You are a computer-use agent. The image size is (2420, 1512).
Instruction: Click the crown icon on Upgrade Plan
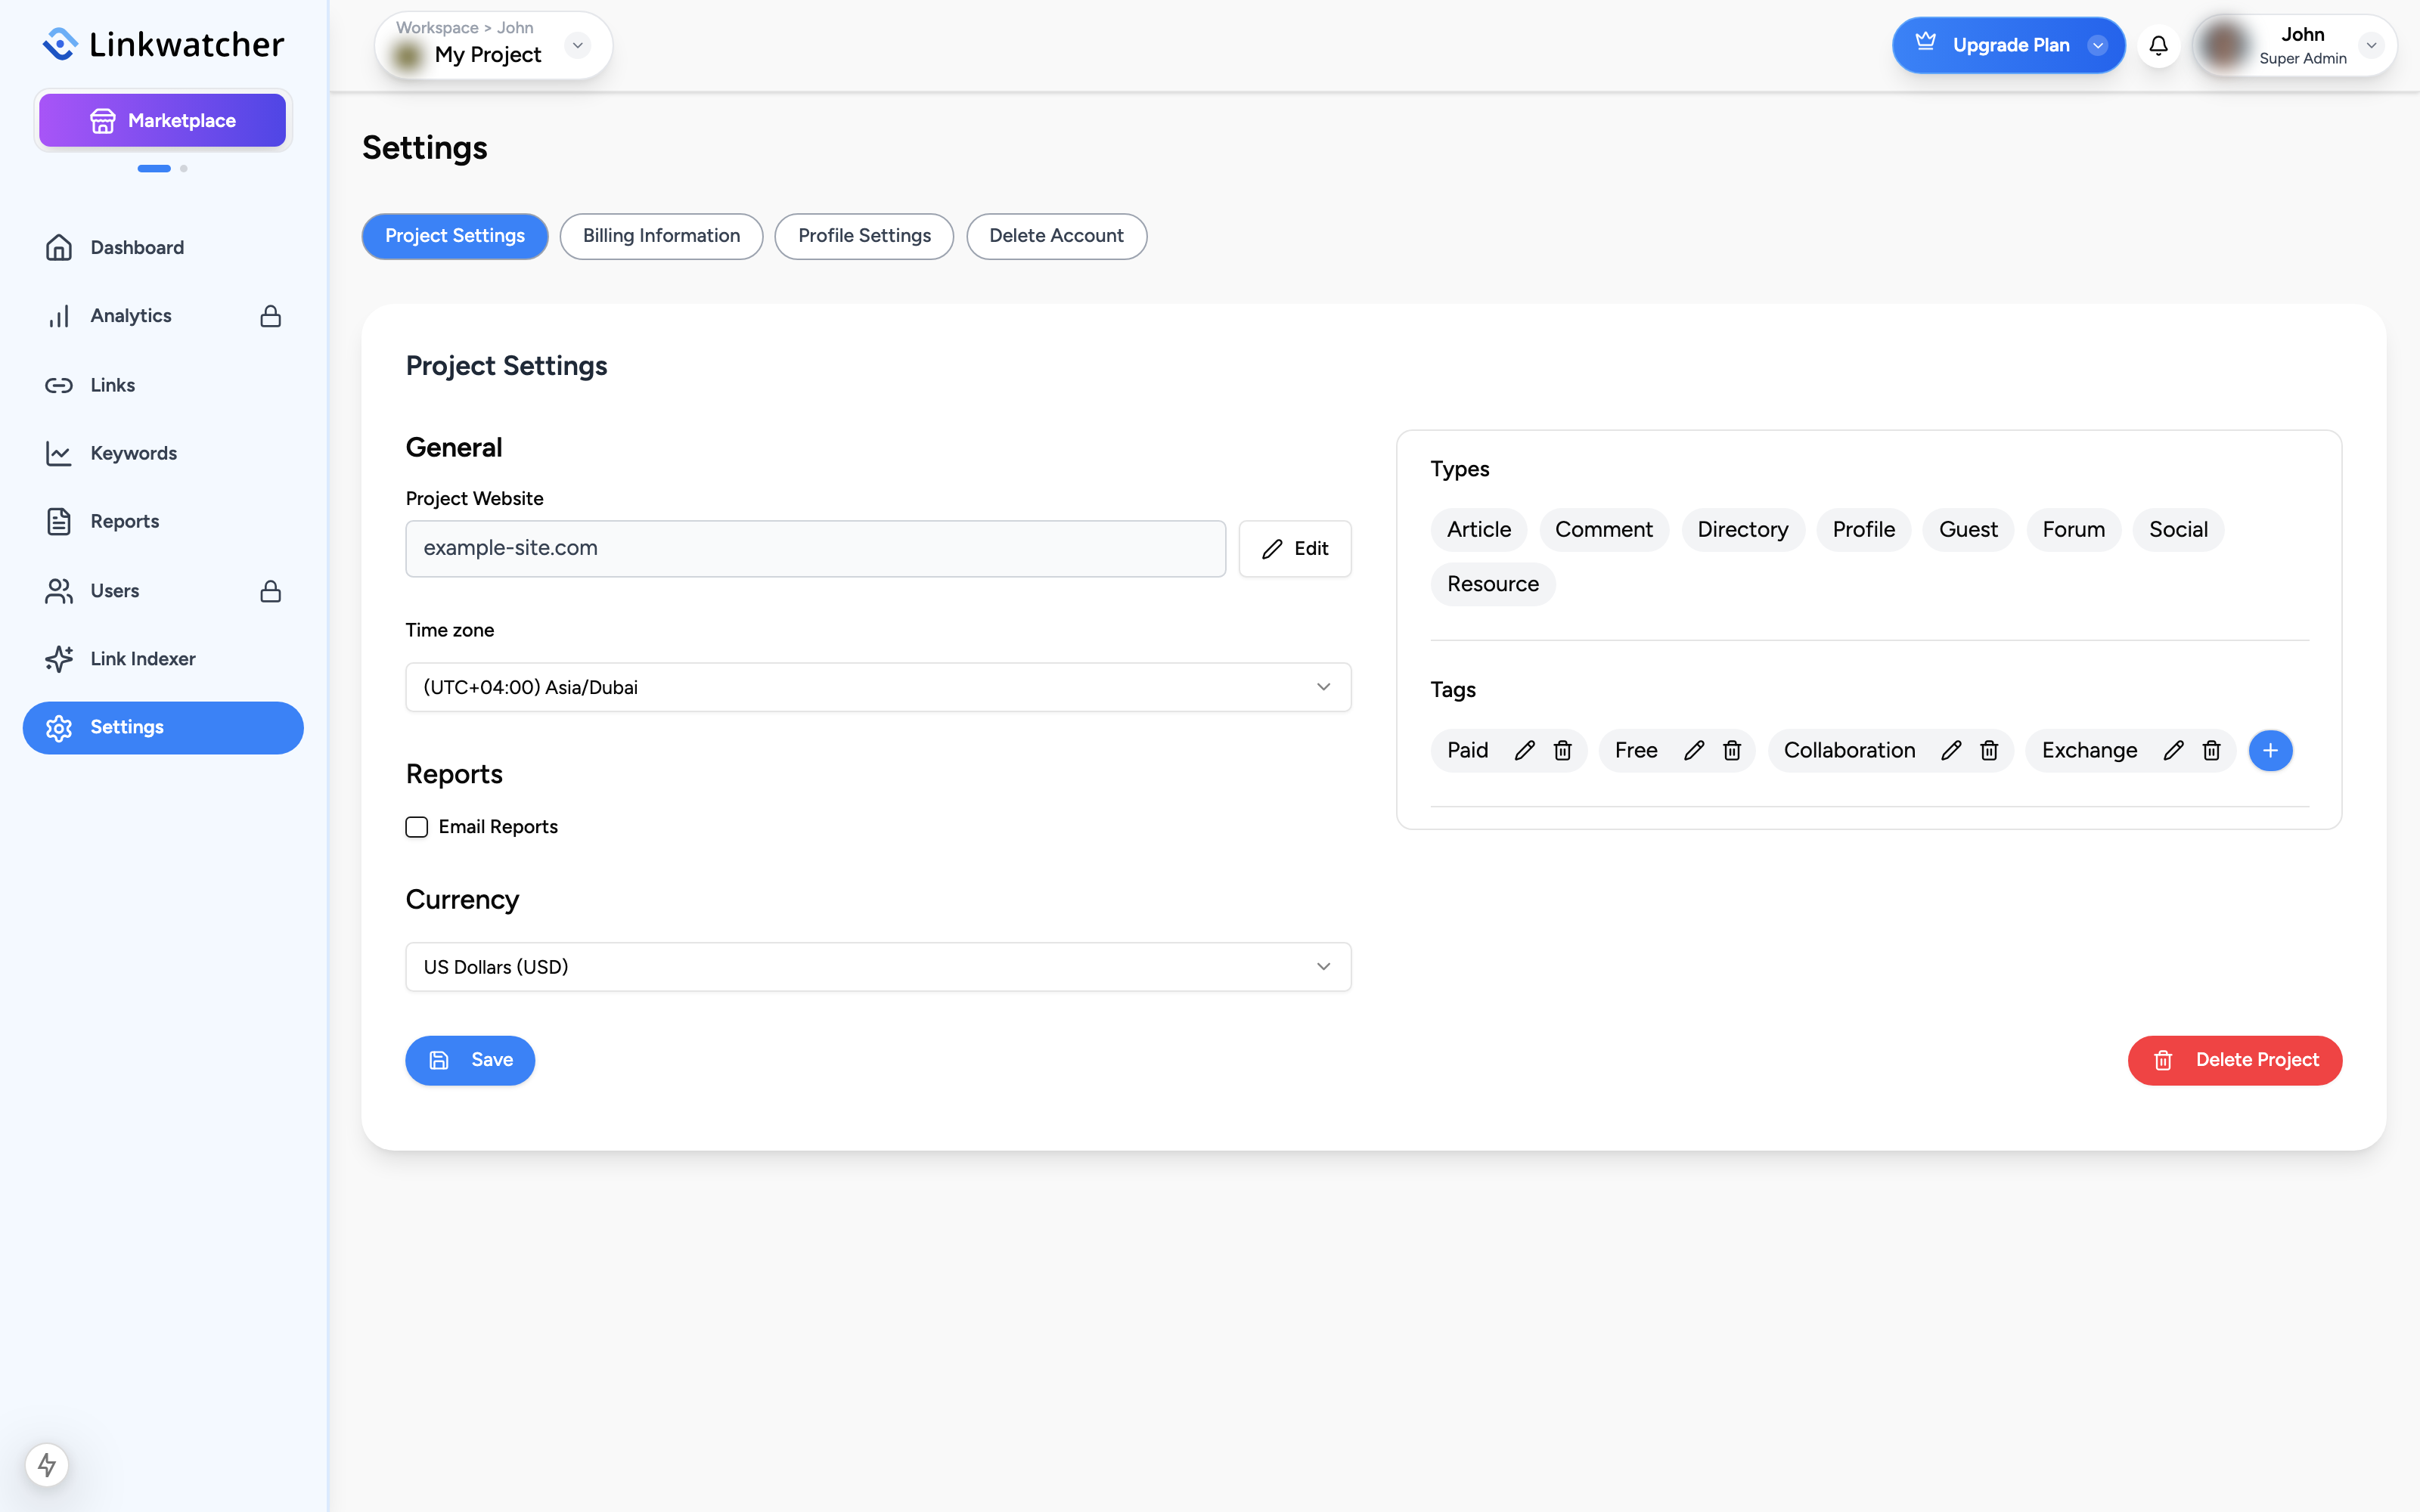point(1925,42)
